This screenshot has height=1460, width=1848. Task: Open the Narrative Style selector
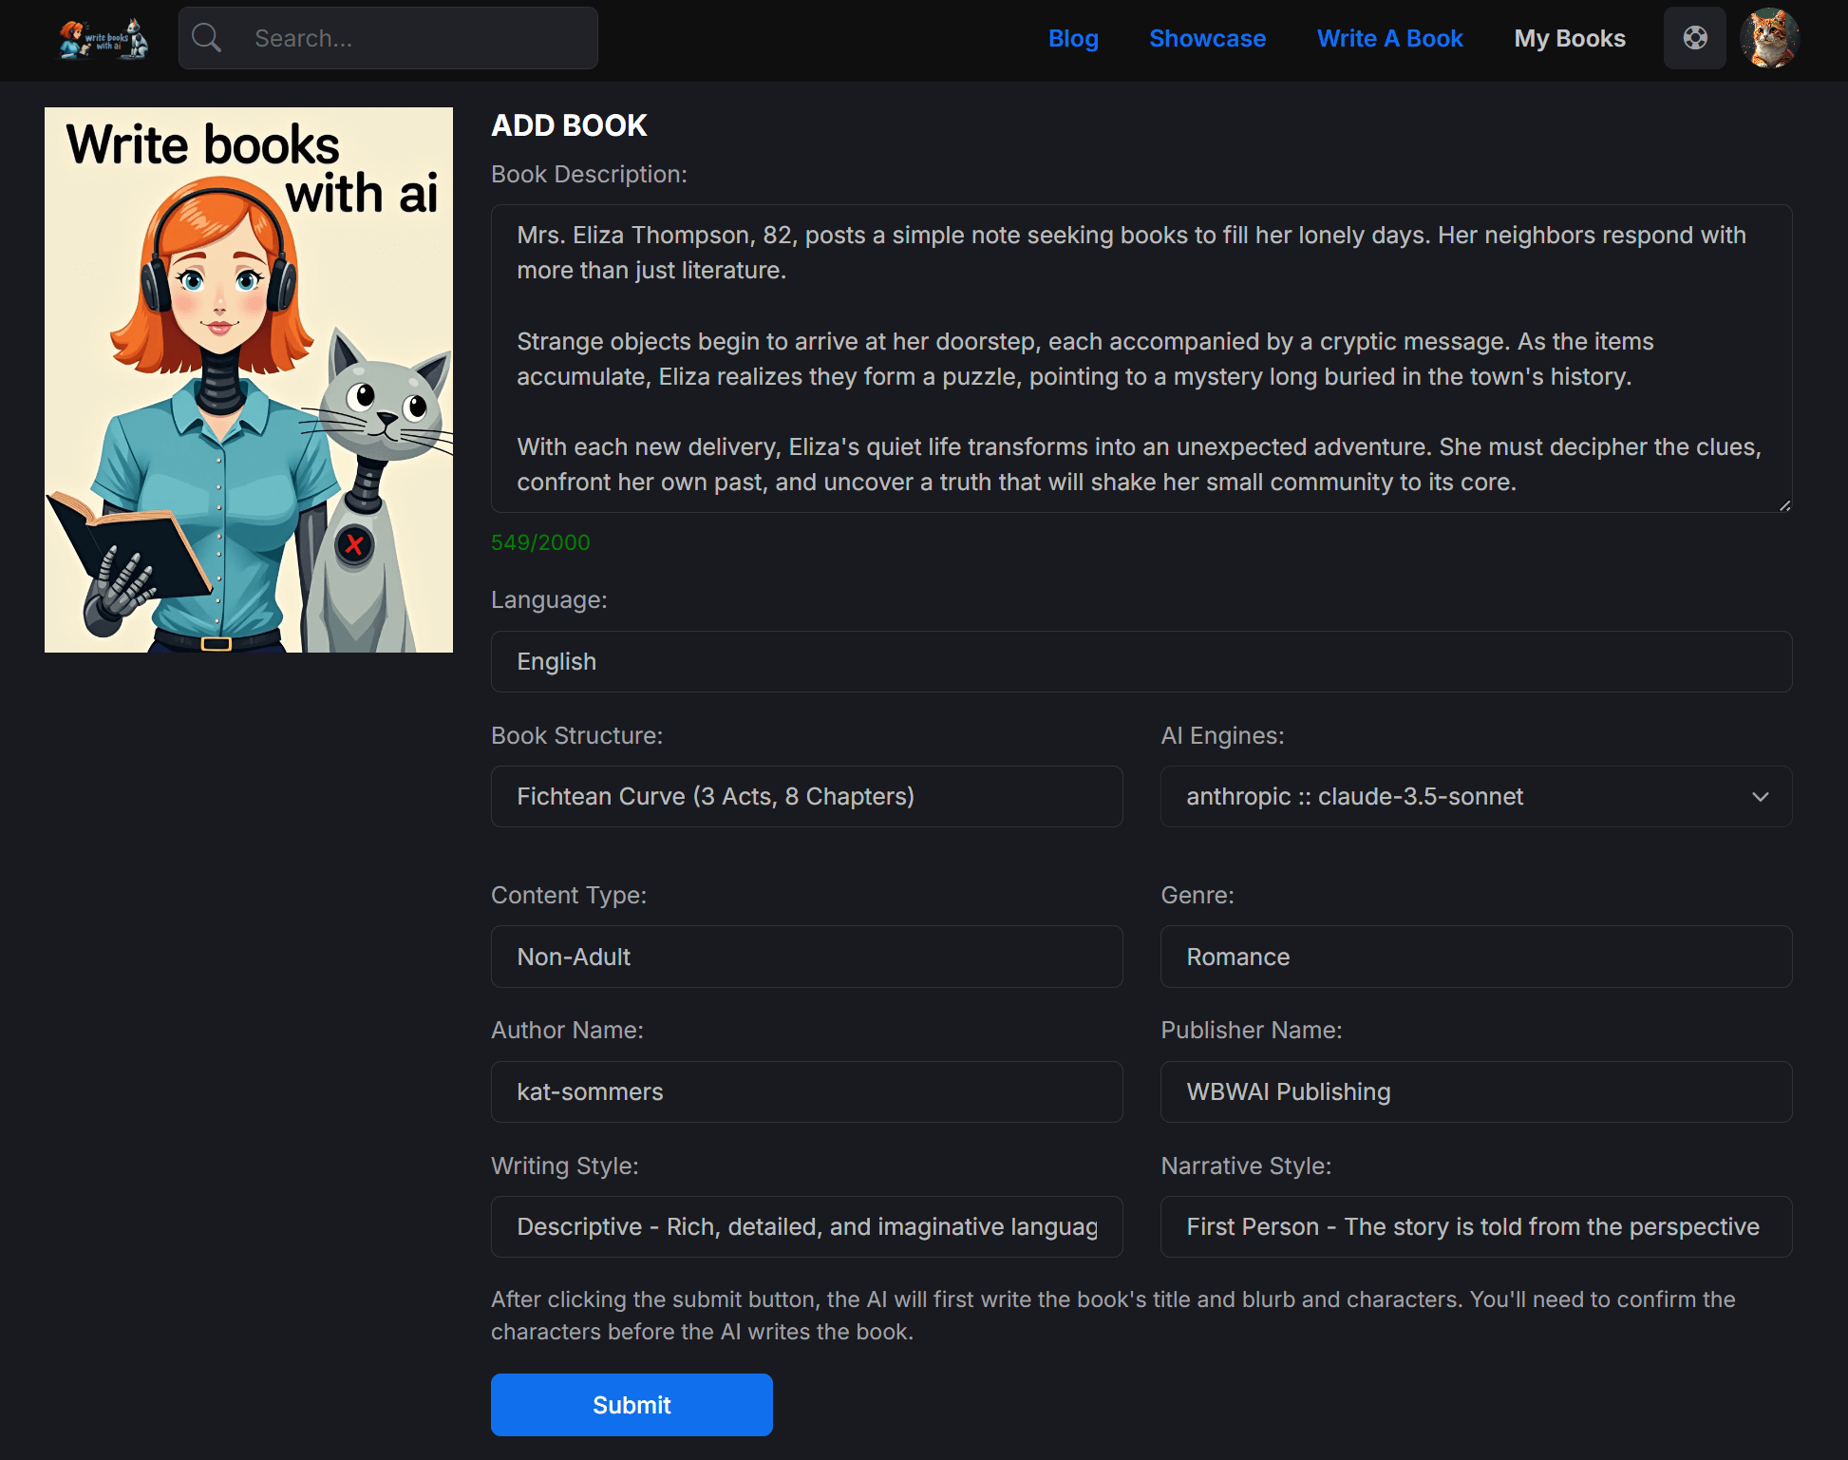1475,1226
